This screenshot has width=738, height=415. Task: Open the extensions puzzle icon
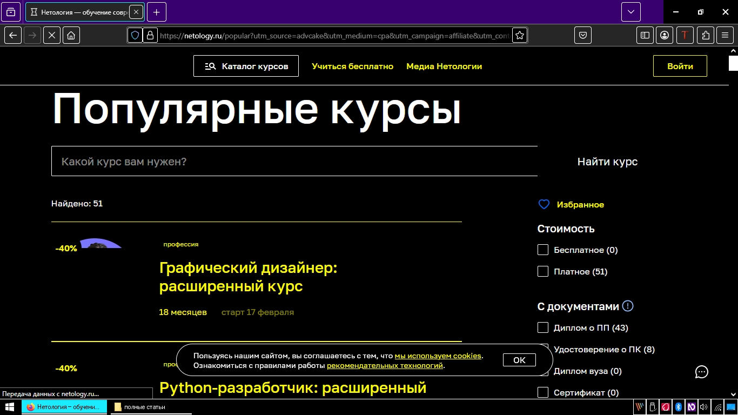[x=706, y=35]
